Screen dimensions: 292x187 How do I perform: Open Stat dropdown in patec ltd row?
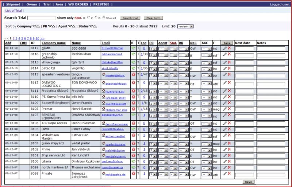(173, 69)
